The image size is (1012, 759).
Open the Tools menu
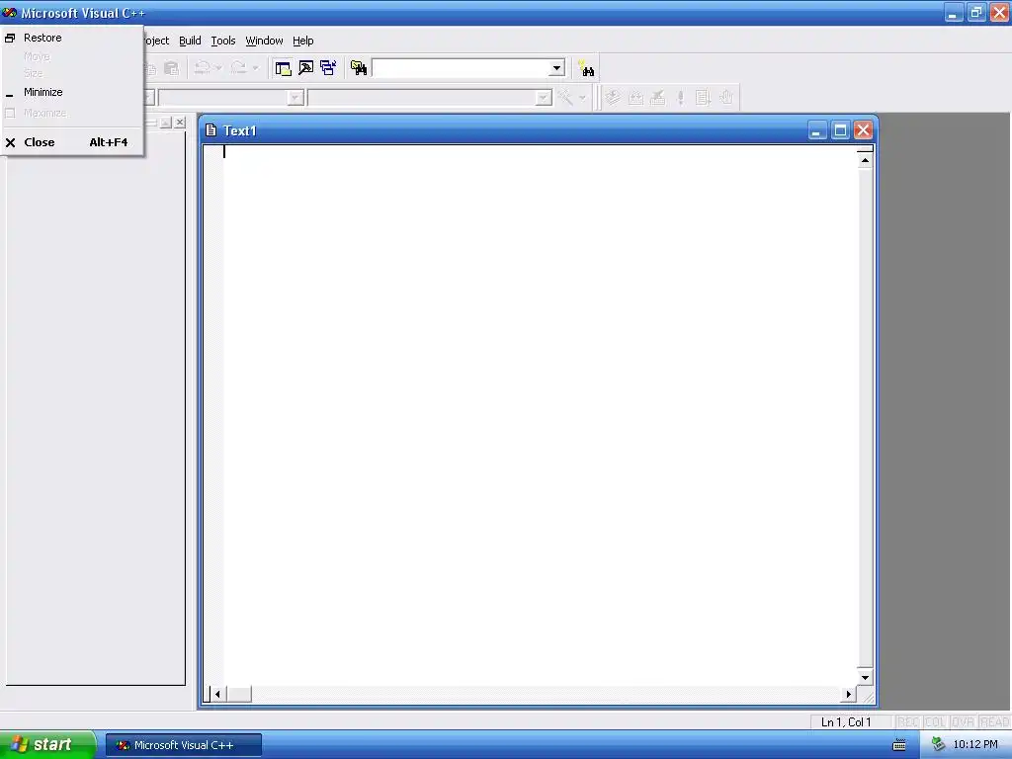click(223, 41)
